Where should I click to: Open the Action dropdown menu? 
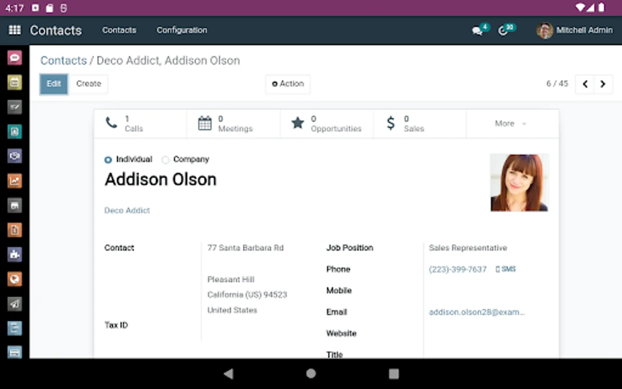pyautogui.click(x=288, y=84)
